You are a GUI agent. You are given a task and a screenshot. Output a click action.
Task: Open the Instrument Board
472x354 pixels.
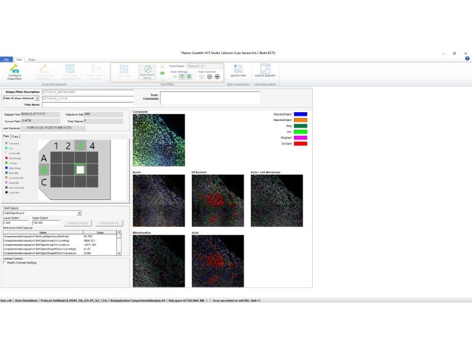[x=148, y=73]
